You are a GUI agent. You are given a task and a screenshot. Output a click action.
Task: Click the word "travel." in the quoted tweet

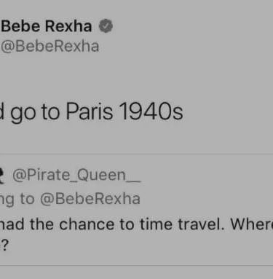point(201,224)
